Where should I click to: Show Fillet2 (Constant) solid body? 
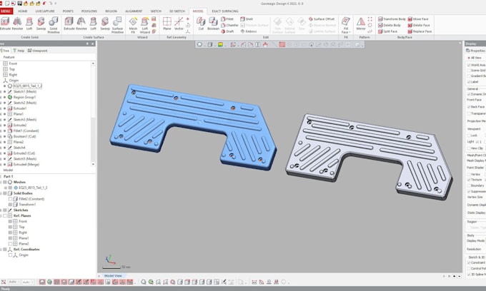pos(10,199)
